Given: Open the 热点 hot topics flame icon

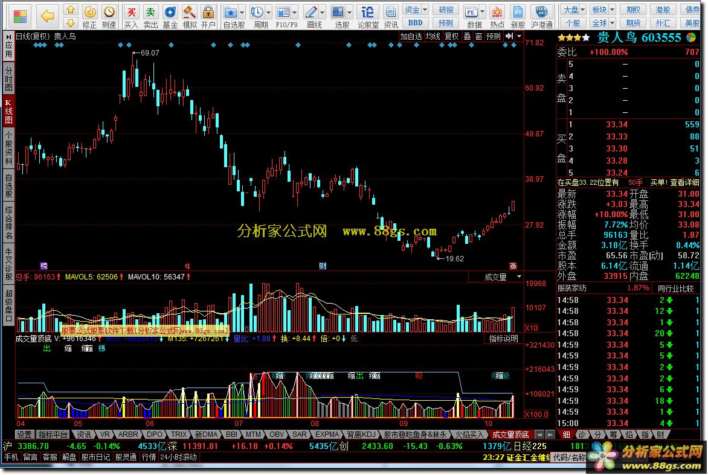Looking at the screenshot, I should (497, 12).
